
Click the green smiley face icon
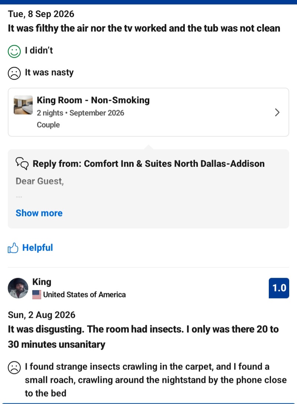(14, 51)
